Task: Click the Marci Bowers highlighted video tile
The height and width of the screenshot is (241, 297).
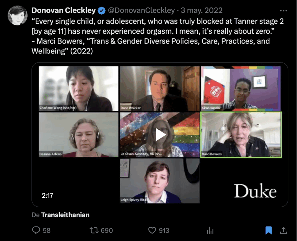Action: (241, 135)
